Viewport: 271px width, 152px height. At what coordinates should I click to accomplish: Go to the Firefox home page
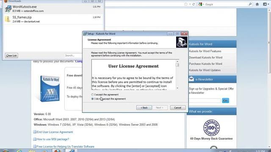click(x=257, y=4)
